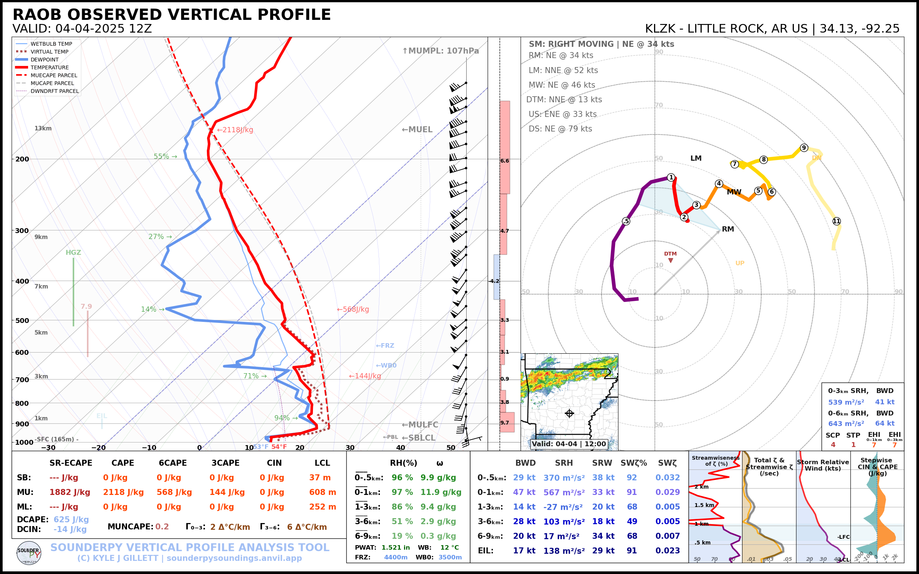Click hodograph height marker 4

718,183
